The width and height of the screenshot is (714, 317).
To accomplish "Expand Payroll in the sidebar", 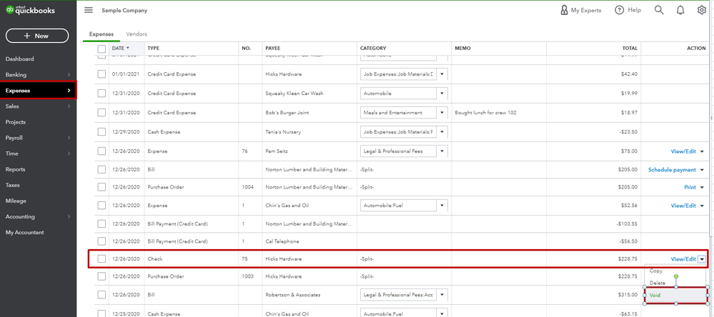I will [39, 138].
